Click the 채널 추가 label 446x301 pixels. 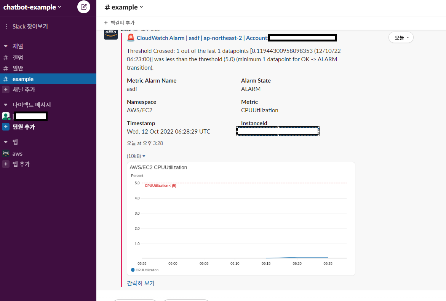pyautogui.click(x=24, y=89)
